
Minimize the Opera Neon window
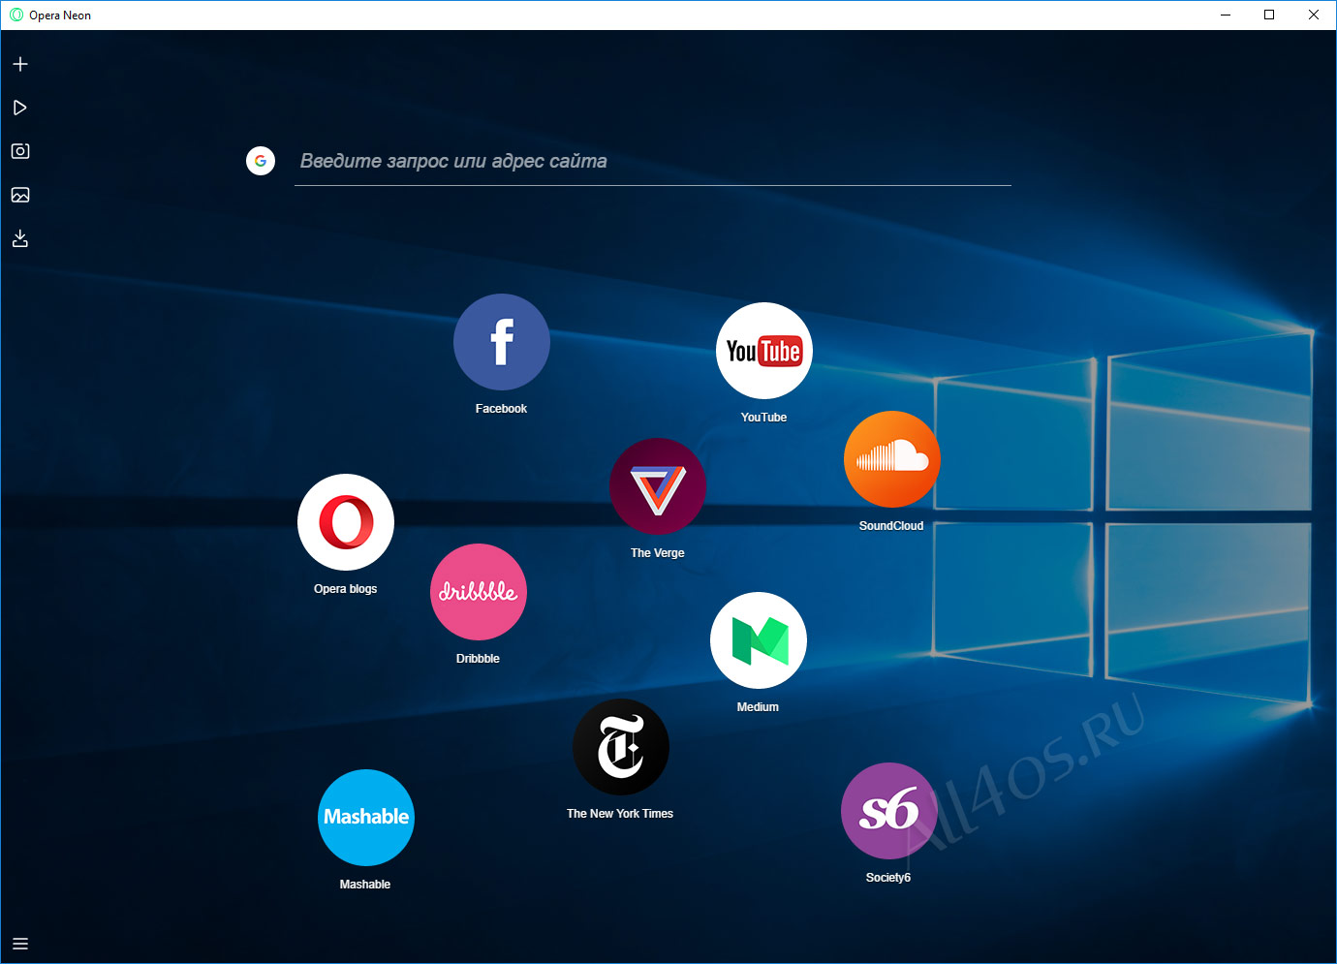pyautogui.click(x=1226, y=15)
